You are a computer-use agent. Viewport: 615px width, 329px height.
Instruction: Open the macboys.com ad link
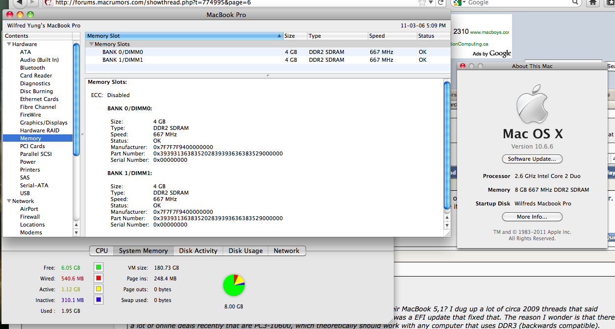[489, 32]
